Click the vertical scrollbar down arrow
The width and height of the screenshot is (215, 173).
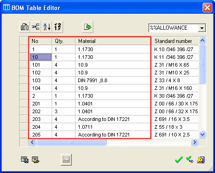pos(203,135)
